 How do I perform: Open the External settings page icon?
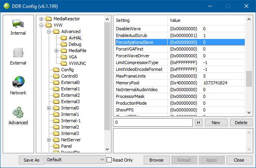(18, 53)
